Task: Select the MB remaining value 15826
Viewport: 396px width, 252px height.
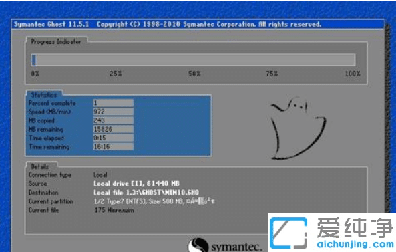Action: (x=113, y=129)
